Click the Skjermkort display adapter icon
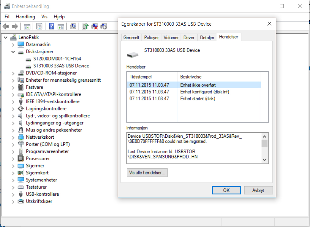This screenshot has height=227, width=310. pos(21,173)
